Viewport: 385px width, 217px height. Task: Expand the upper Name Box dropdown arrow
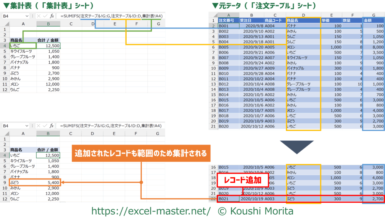(x=26, y=16)
